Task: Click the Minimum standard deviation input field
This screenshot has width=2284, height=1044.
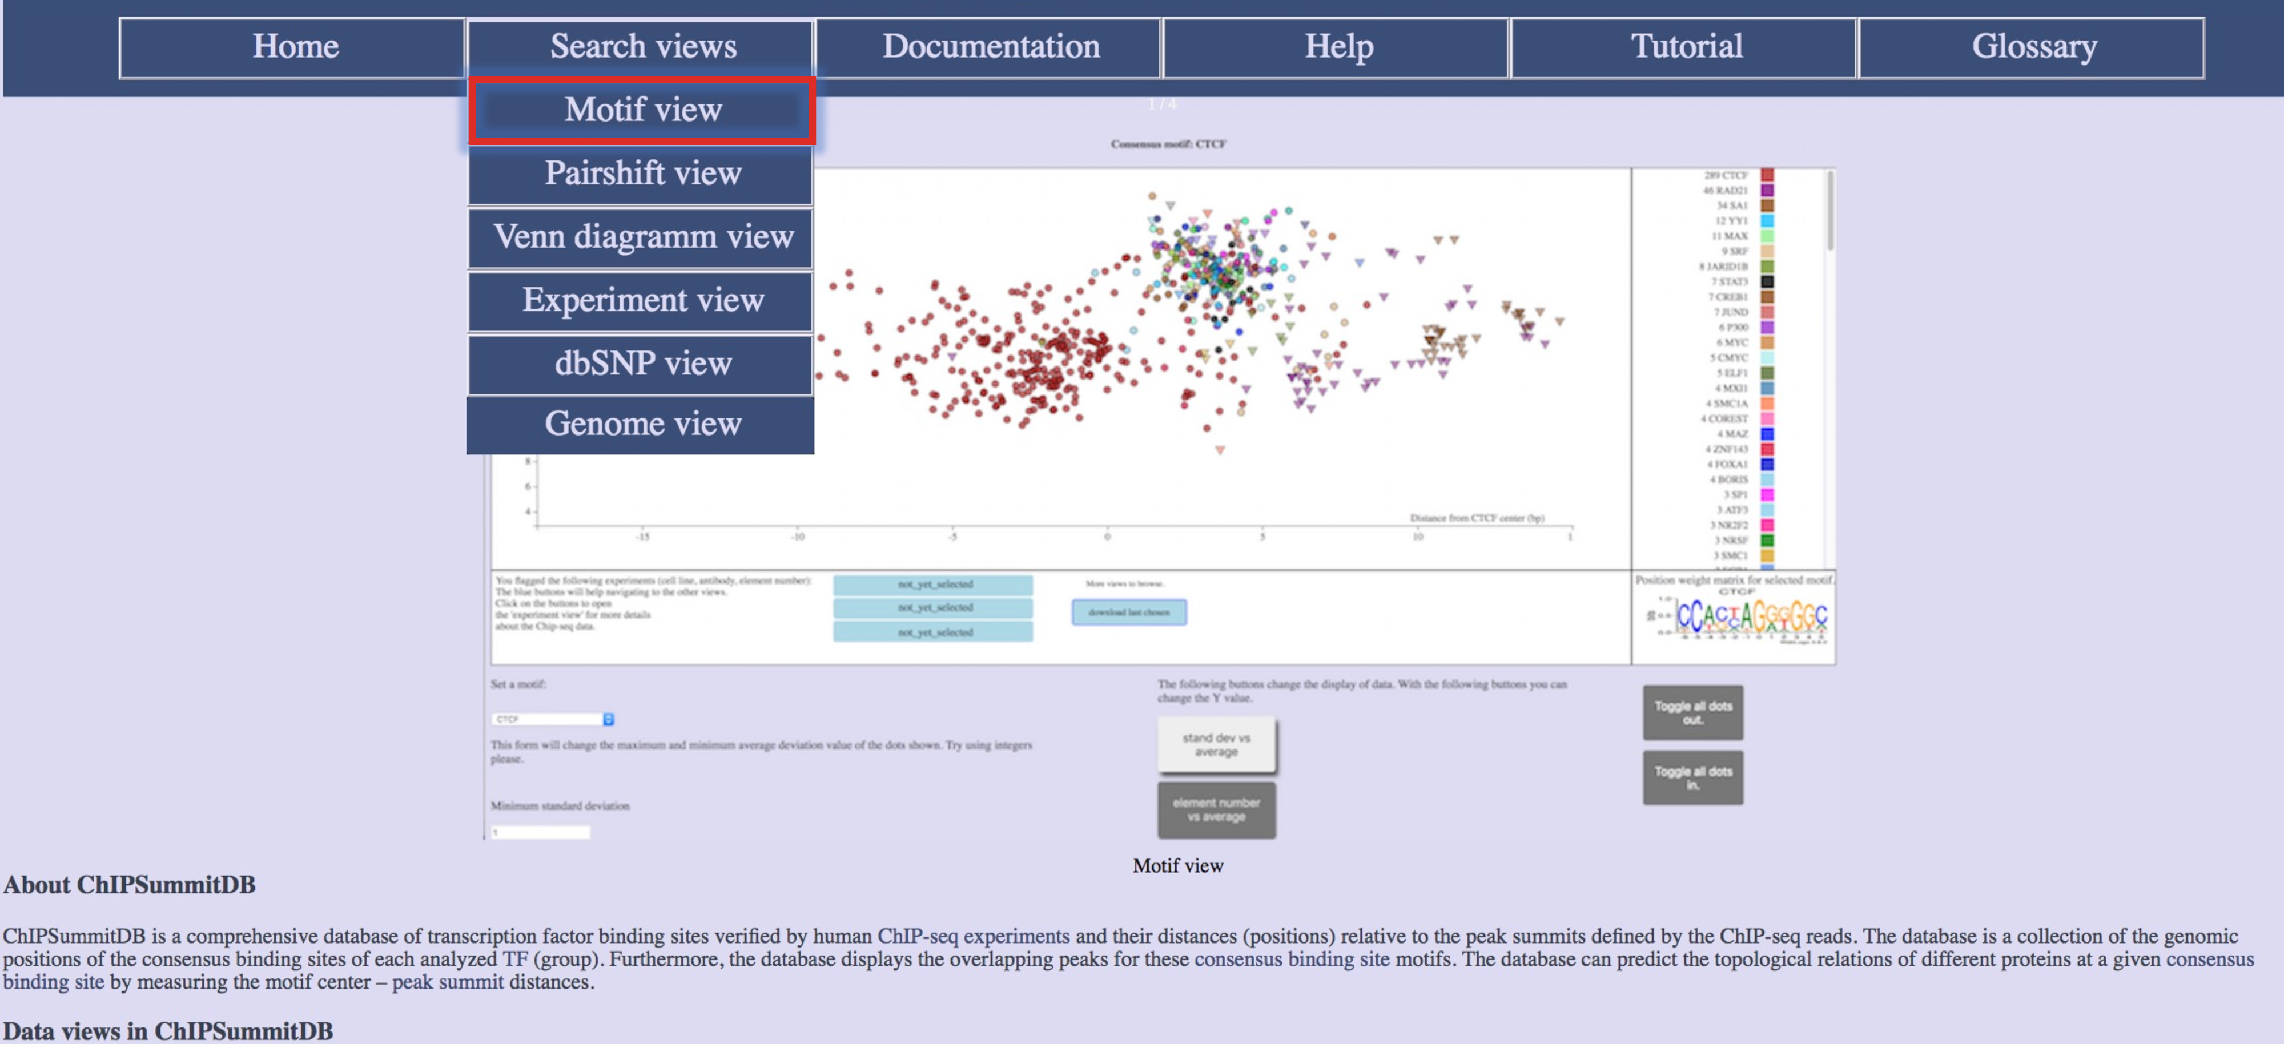Action: pyautogui.click(x=540, y=832)
